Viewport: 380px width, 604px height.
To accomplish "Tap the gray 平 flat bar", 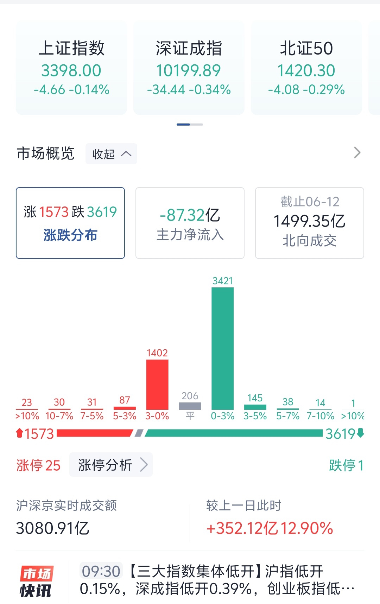I will tap(190, 406).
